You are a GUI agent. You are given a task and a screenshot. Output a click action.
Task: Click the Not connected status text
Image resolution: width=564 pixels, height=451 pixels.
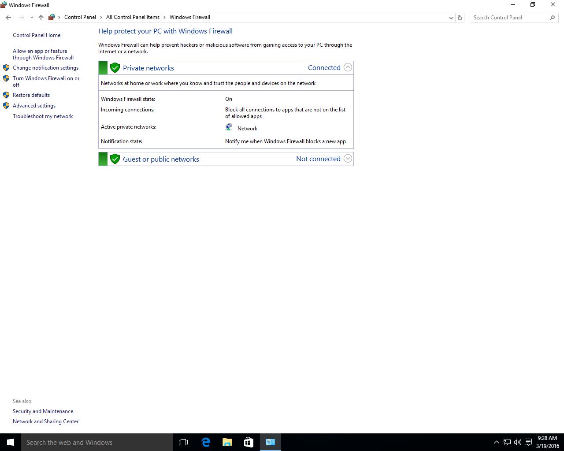click(x=318, y=159)
